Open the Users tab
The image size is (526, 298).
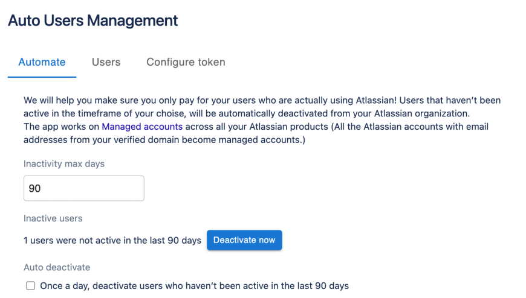click(106, 62)
